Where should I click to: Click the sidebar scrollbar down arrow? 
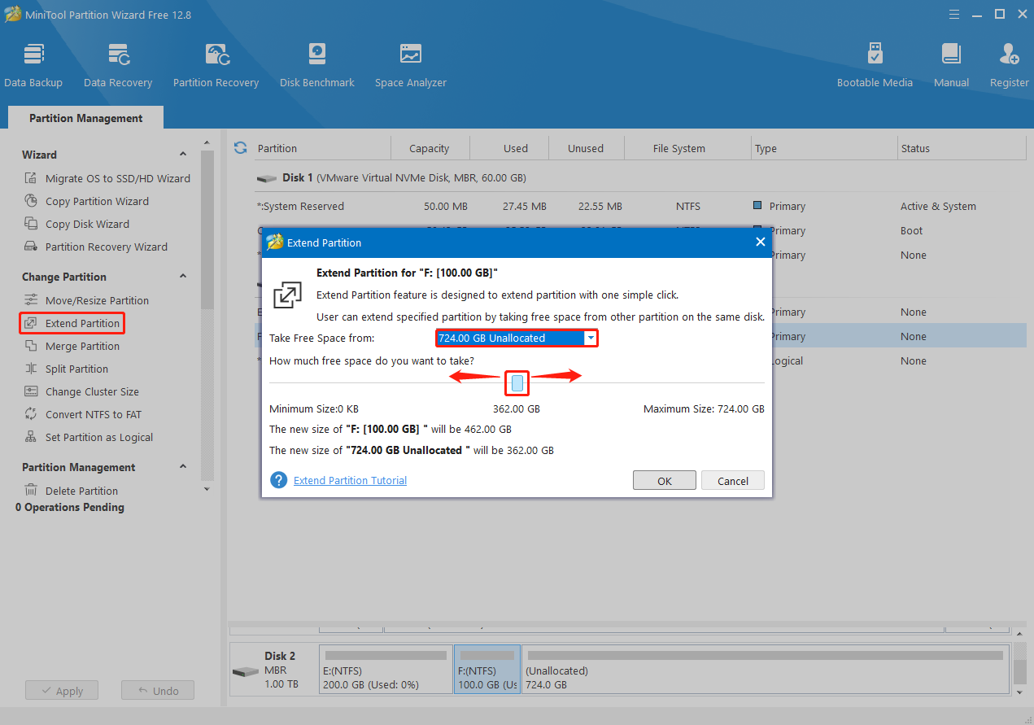tap(207, 489)
